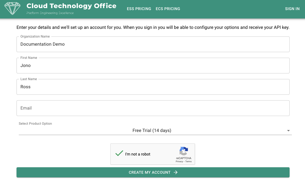Click the arrow icon on Create My Account
The width and height of the screenshot is (305, 188).
pos(175,172)
